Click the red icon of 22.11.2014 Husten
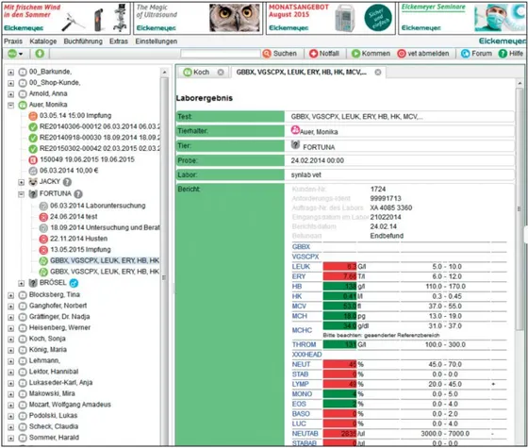 [43, 239]
